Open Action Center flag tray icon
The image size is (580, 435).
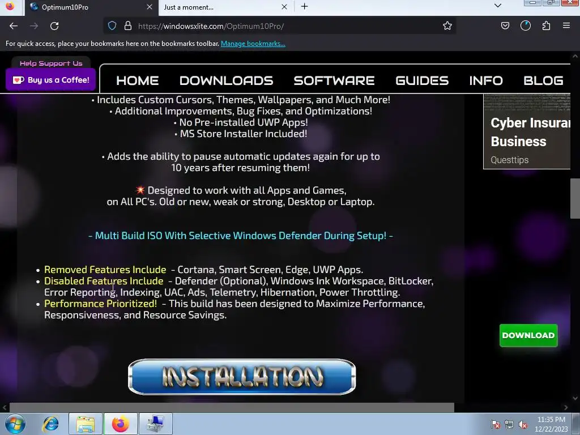495,425
